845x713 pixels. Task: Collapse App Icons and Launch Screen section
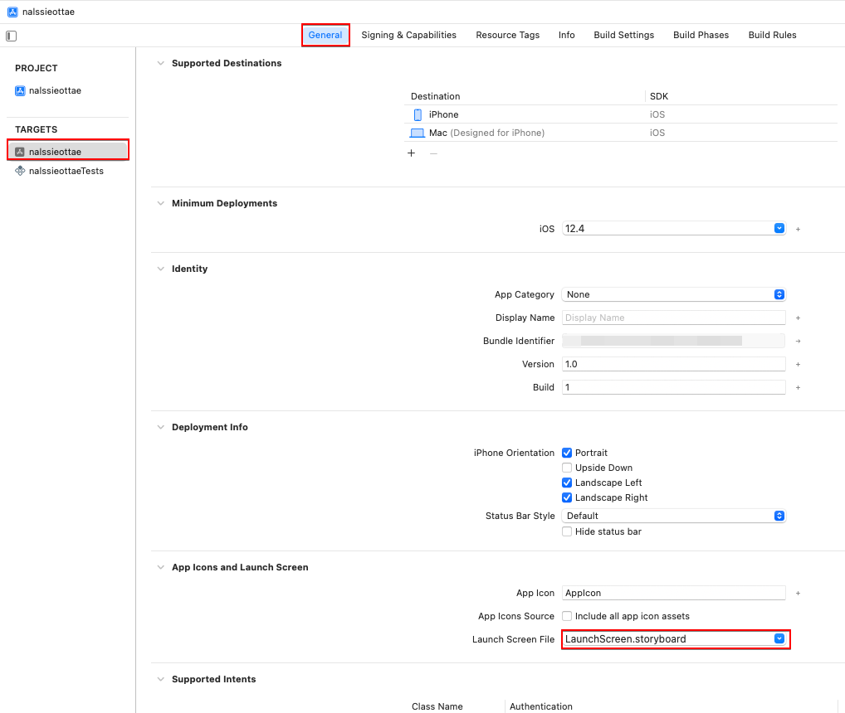[x=160, y=567]
